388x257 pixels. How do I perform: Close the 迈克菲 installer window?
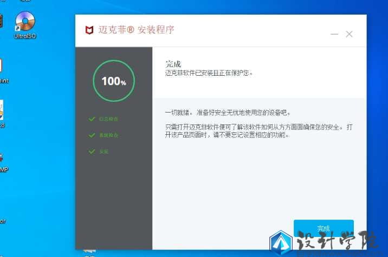pos(349,34)
